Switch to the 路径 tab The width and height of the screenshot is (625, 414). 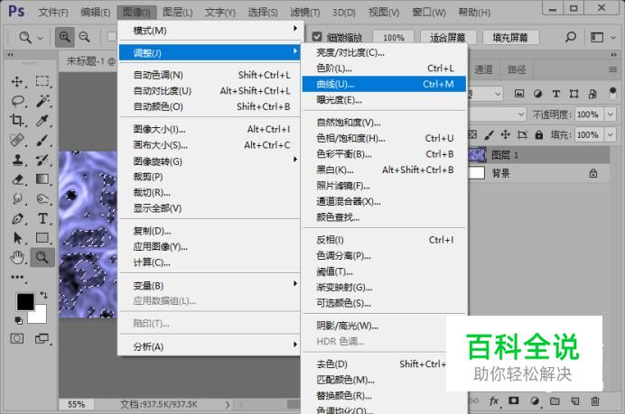point(517,69)
